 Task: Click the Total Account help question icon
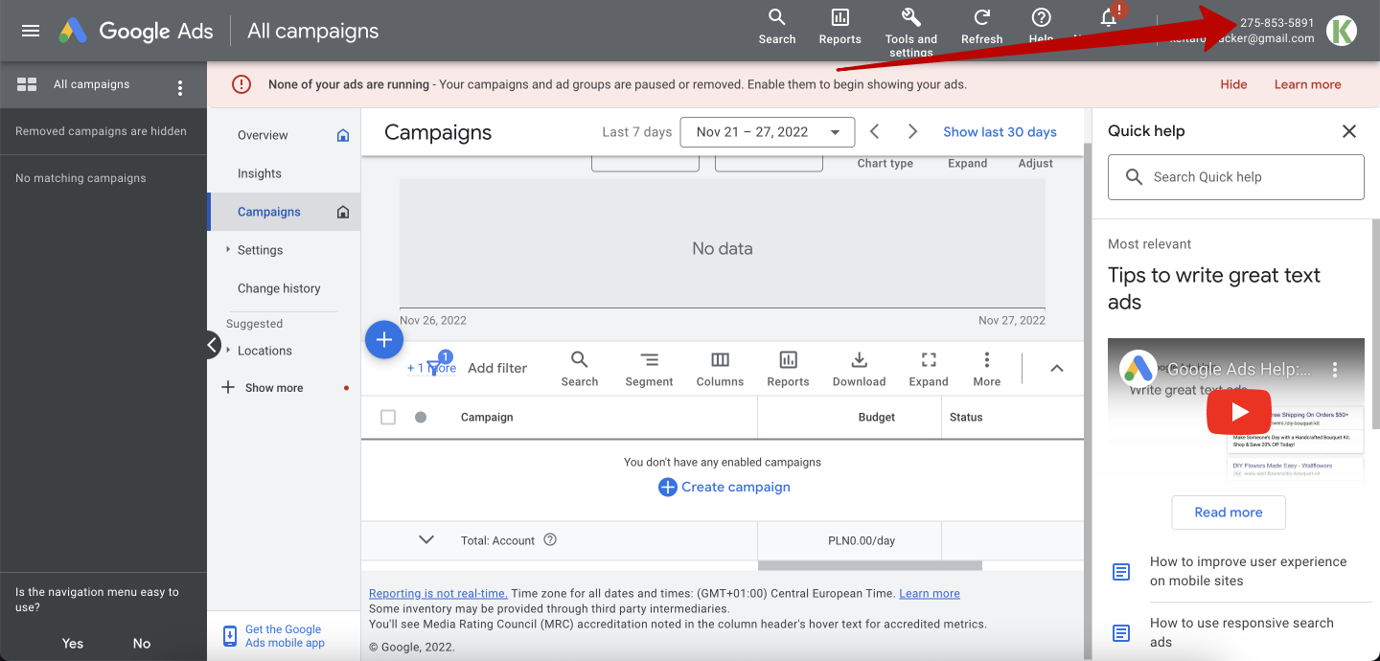pyautogui.click(x=550, y=539)
